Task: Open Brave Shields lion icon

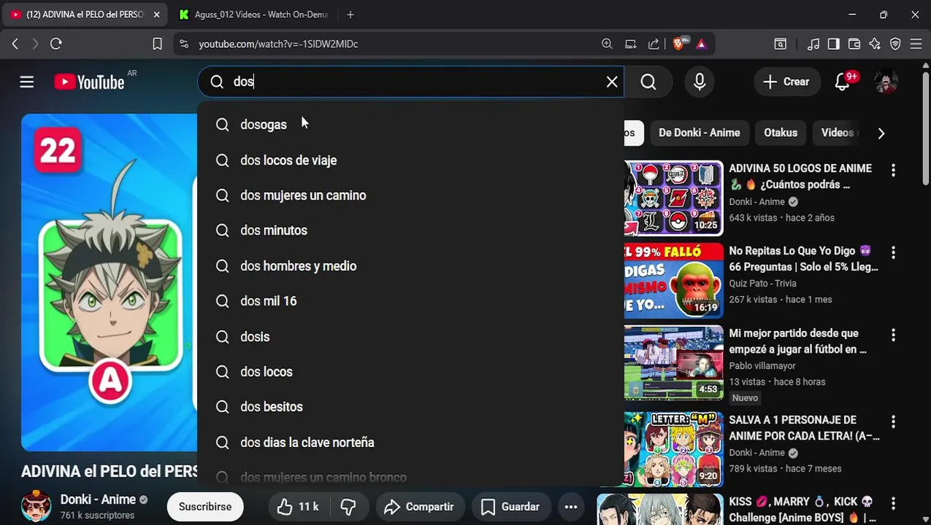Action: pyautogui.click(x=680, y=44)
